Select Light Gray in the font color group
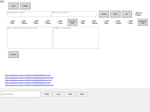This screenshot has width=150, height=112. coord(57,22)
